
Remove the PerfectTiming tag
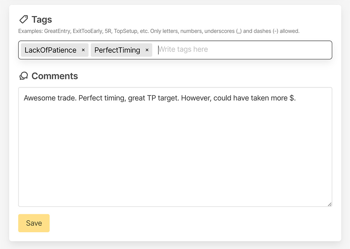pos(147,50)
